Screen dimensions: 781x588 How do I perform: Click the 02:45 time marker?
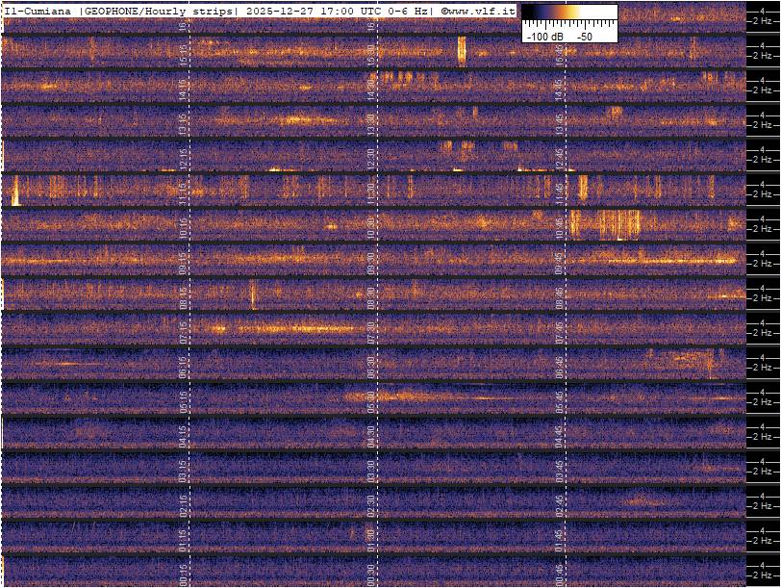559,503
